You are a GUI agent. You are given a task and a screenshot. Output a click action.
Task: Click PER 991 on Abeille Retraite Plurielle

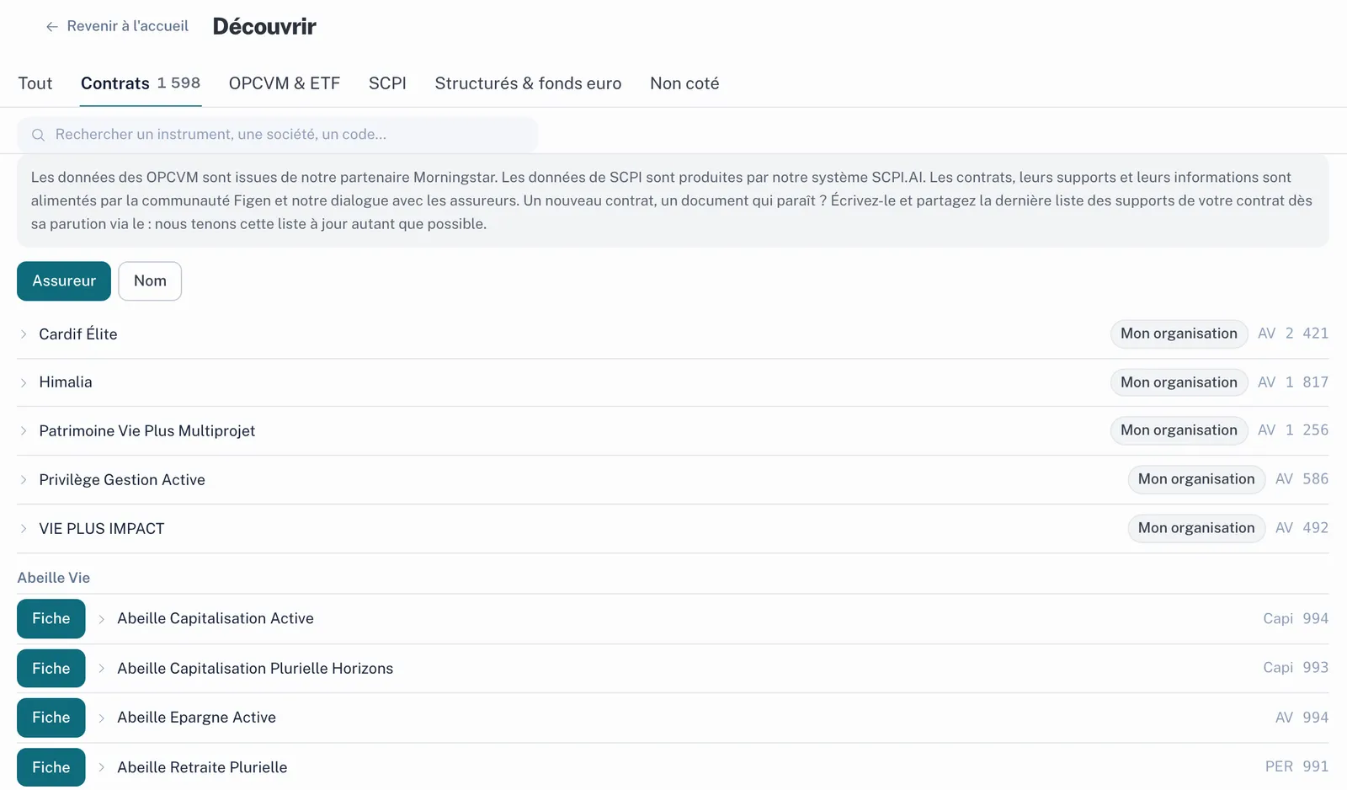pyautogui.click(x=1296, y=766)
